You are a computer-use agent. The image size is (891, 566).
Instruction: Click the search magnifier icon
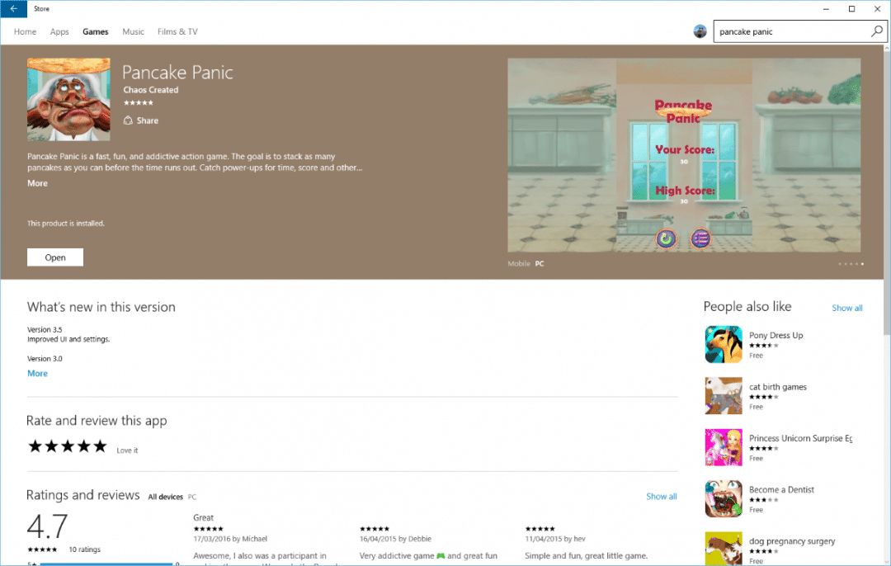coord(876,31)
